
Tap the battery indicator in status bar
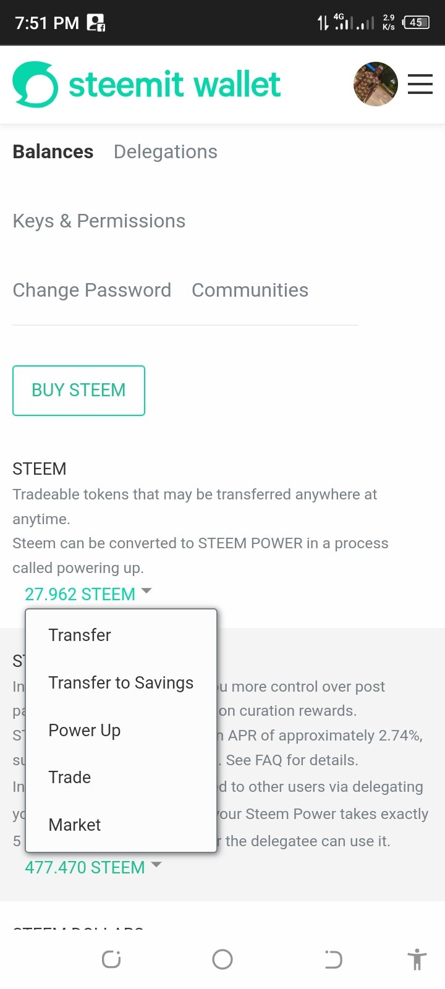pyautogui.click(x=416, y=23)
